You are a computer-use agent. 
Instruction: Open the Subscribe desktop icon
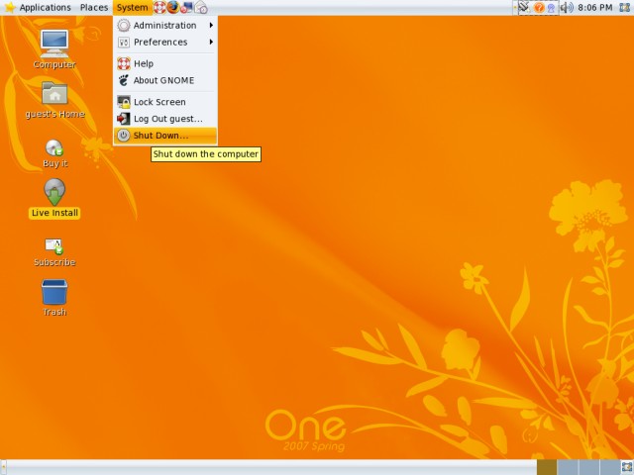pyautogui.click(x=54, y=245)
